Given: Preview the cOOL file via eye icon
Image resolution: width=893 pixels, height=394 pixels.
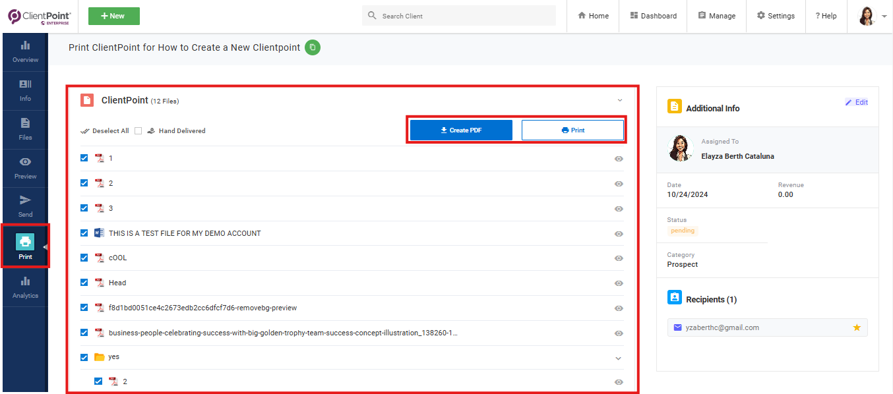Looking at the screenshot, I should [619, 258].
